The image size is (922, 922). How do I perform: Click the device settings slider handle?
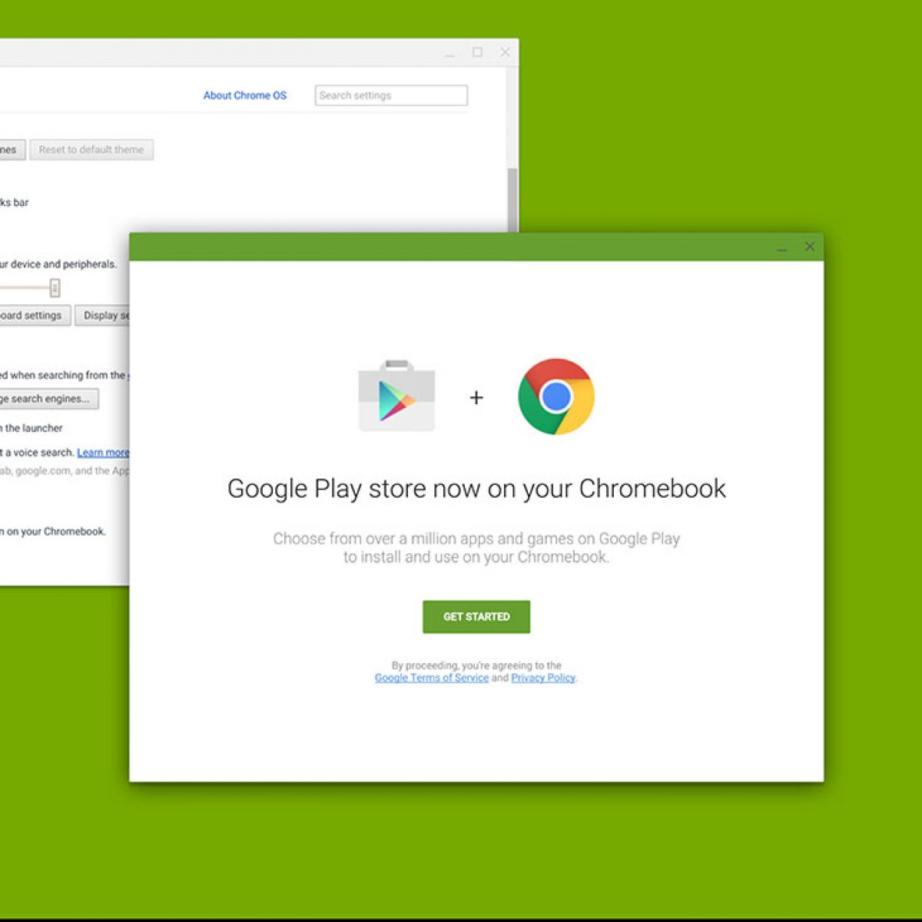pos(55,288)
